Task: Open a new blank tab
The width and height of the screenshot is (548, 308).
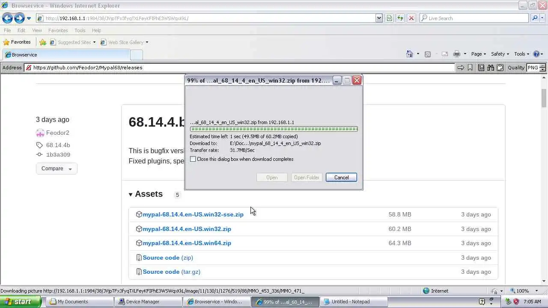Action: tap(136, 55)
